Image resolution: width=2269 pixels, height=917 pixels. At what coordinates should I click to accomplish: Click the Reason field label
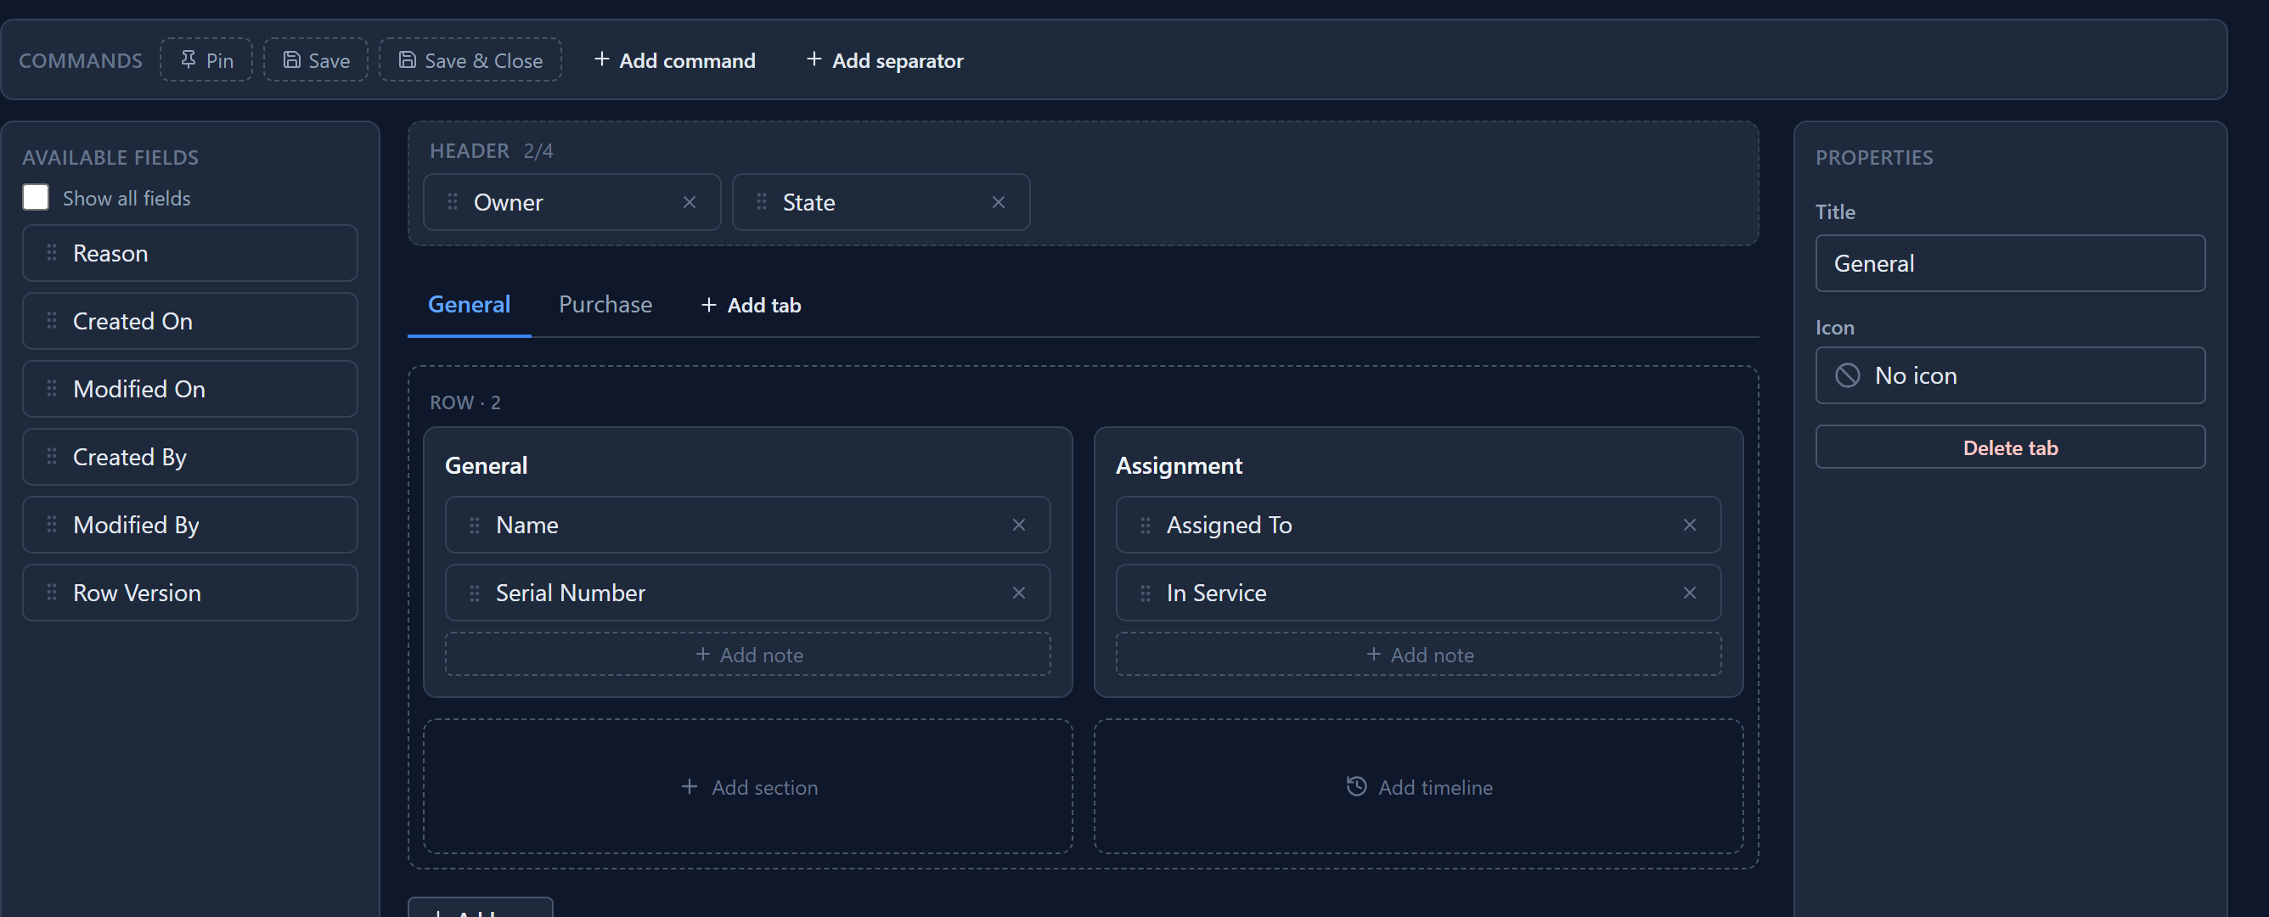(110, 253)
